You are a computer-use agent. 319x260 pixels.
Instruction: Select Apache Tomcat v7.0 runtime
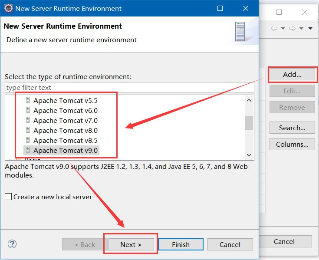65,120
